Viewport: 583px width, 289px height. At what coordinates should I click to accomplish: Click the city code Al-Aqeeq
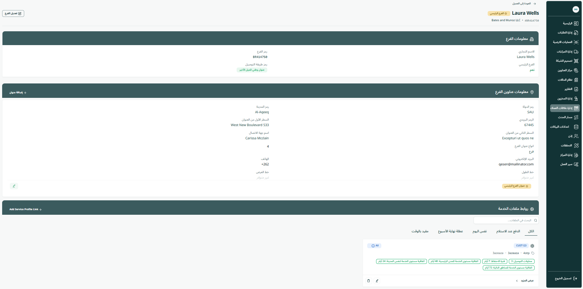(262, 112)
